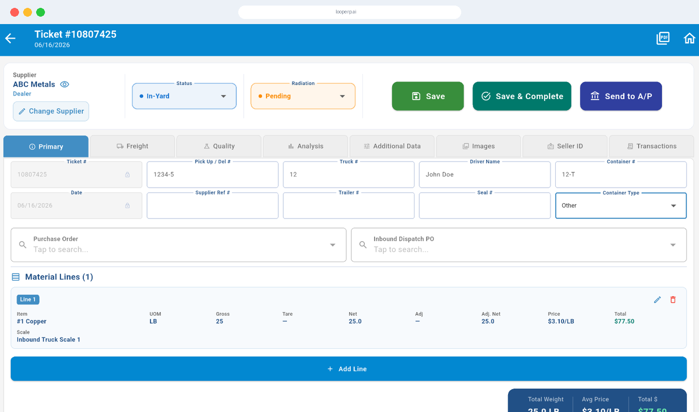Click the green Save button
This screenshot has height=412, width=699.
pyautogui.click(x=428, y=96)
